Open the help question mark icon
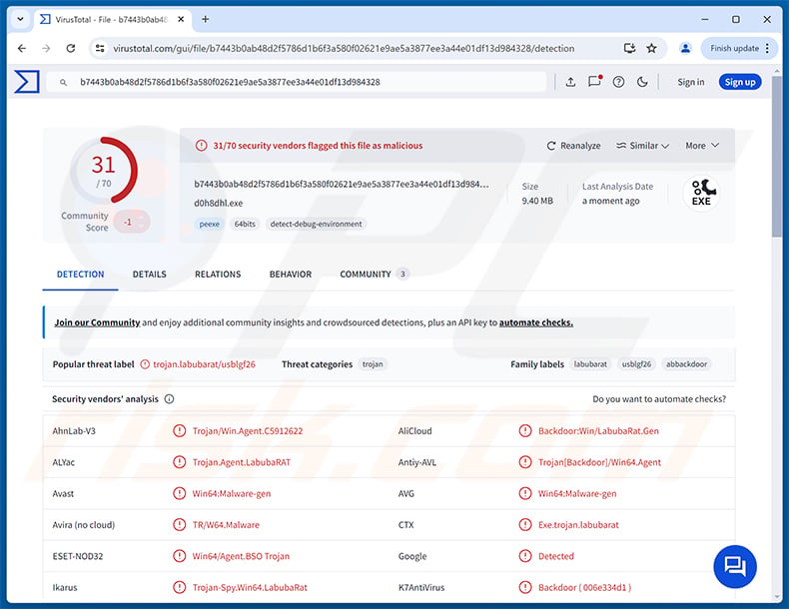The image size is (789, 609). click(x=618, y=82)
